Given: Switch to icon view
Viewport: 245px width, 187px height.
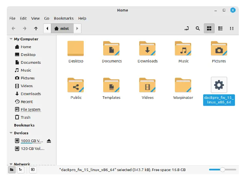Looking at the screenshot, I should tap(209, 29).
